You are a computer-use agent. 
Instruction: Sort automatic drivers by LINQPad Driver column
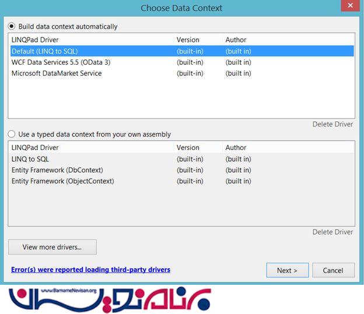tap(35, 40)
